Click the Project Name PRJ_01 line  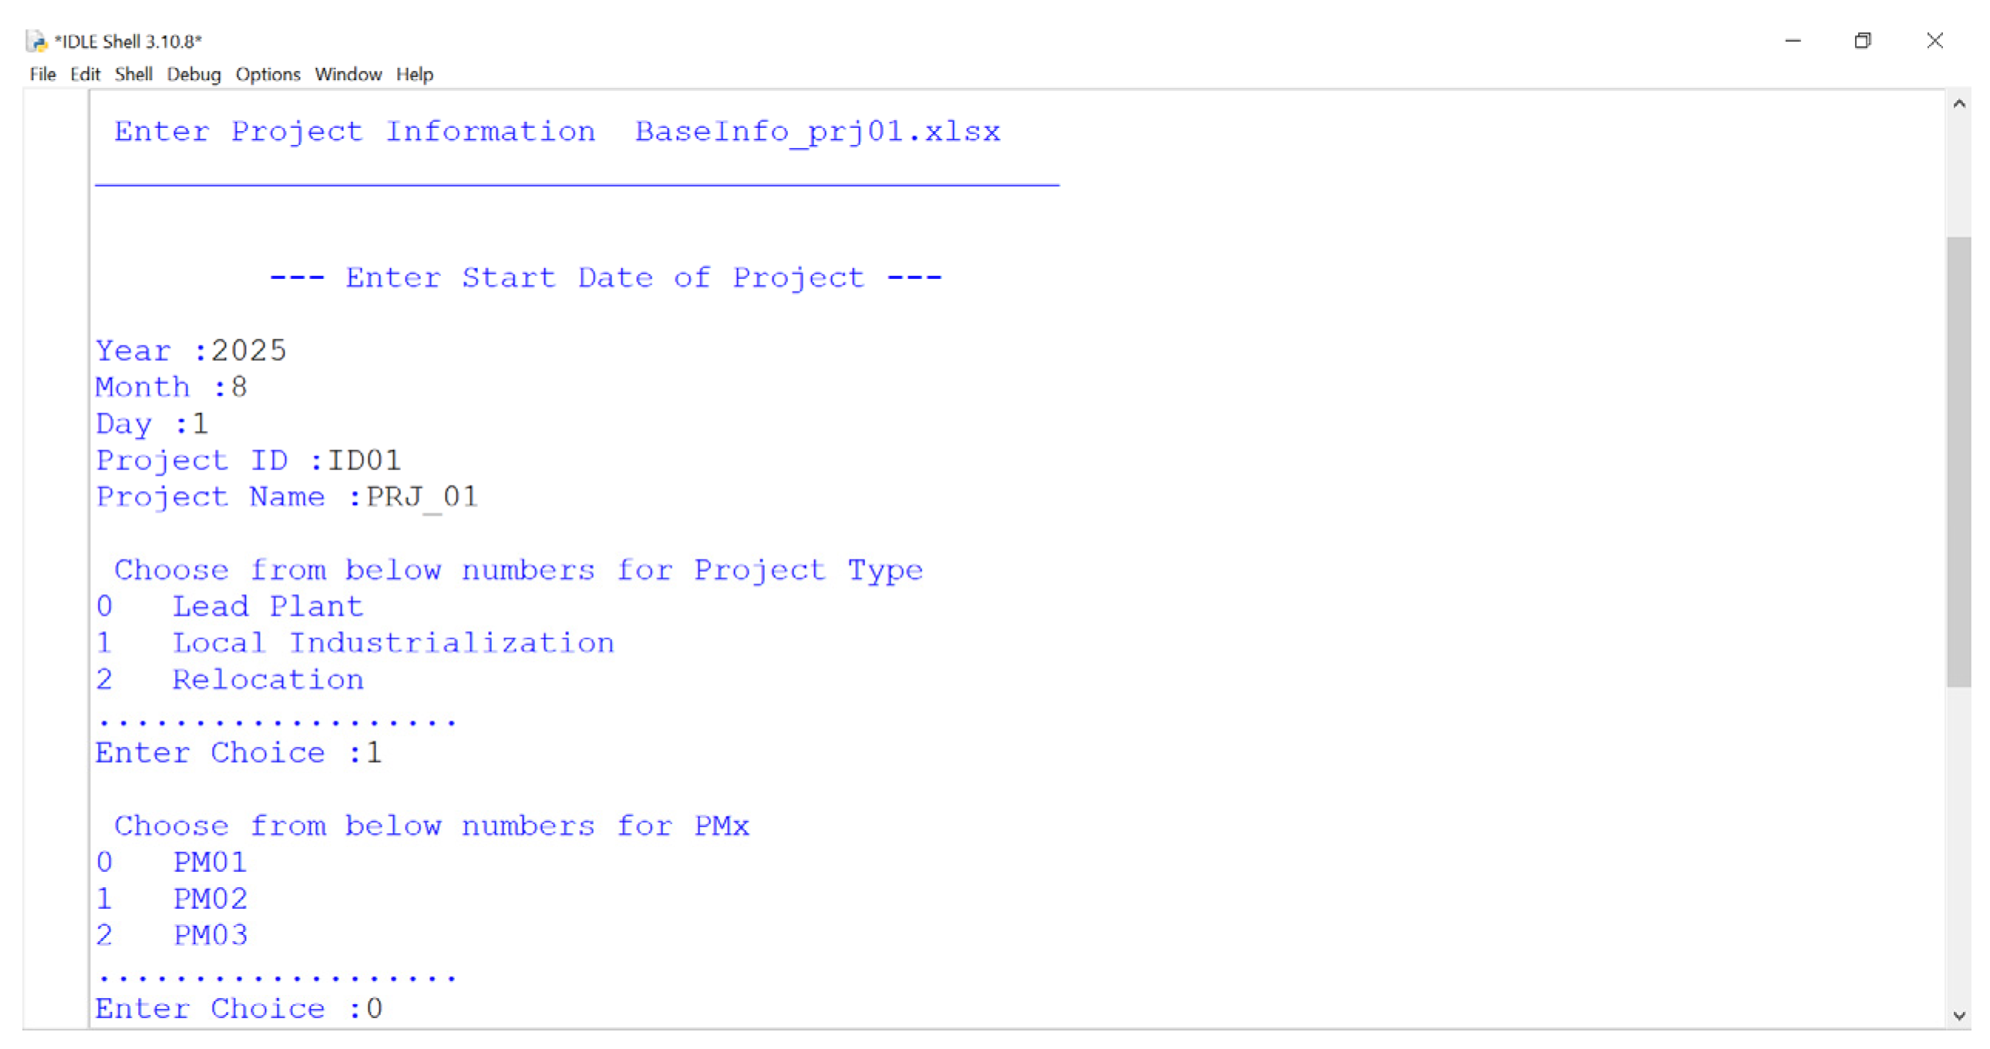point(287,497)
